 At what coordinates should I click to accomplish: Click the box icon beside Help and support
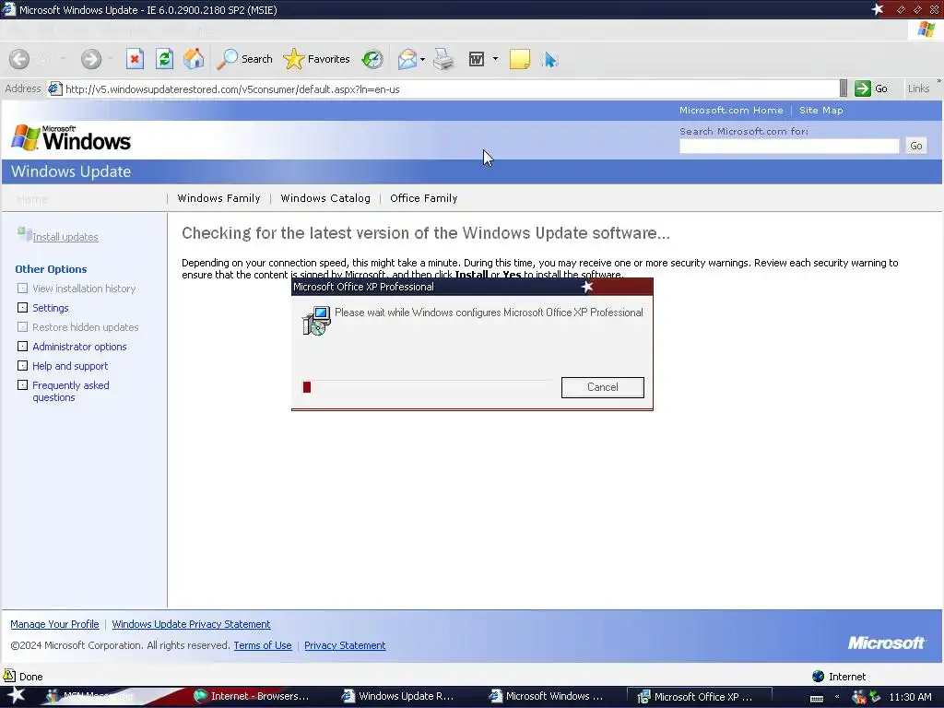point(22,365)
